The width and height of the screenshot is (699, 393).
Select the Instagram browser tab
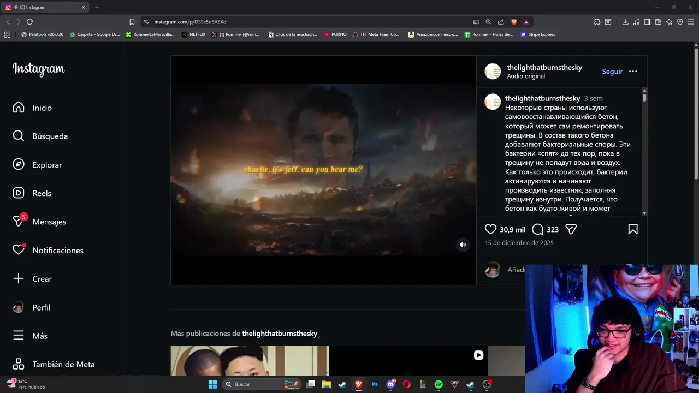[45, 7]
